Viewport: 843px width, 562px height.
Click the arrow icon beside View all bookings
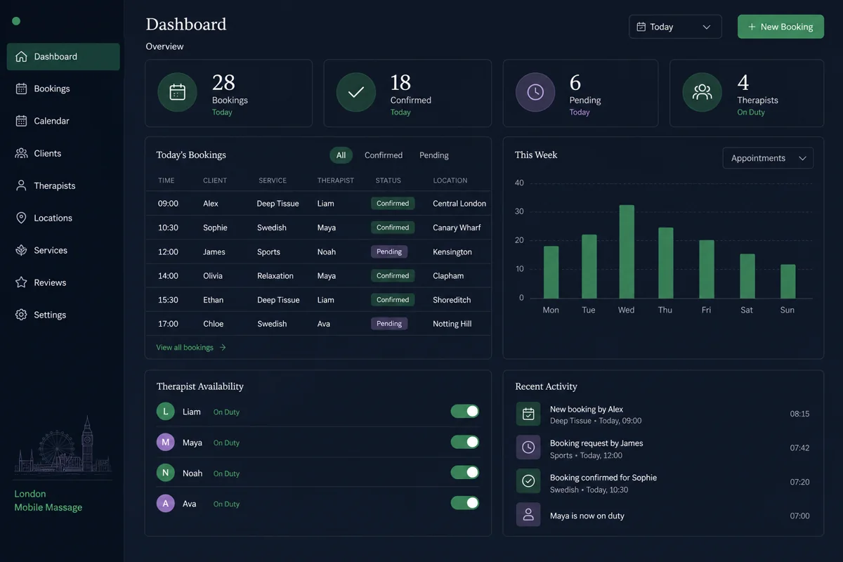(223, 348)
